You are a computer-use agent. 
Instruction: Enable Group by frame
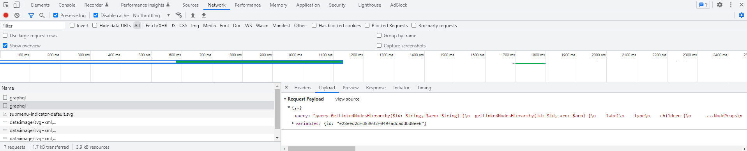click(x=379, y=35)
